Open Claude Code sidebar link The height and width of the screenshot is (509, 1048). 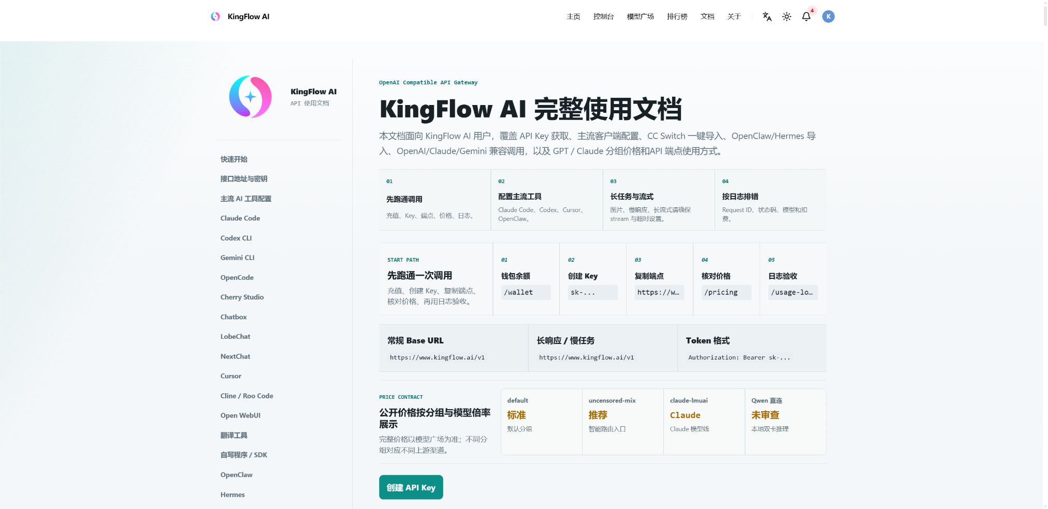[x=240, y=218]
